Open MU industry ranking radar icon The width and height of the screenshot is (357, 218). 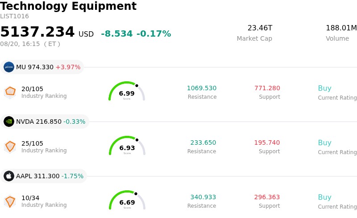click(x=10, y=92)
